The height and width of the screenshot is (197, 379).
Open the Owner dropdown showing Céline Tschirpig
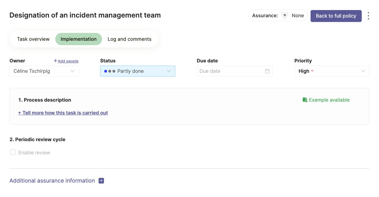pos(44,71)
